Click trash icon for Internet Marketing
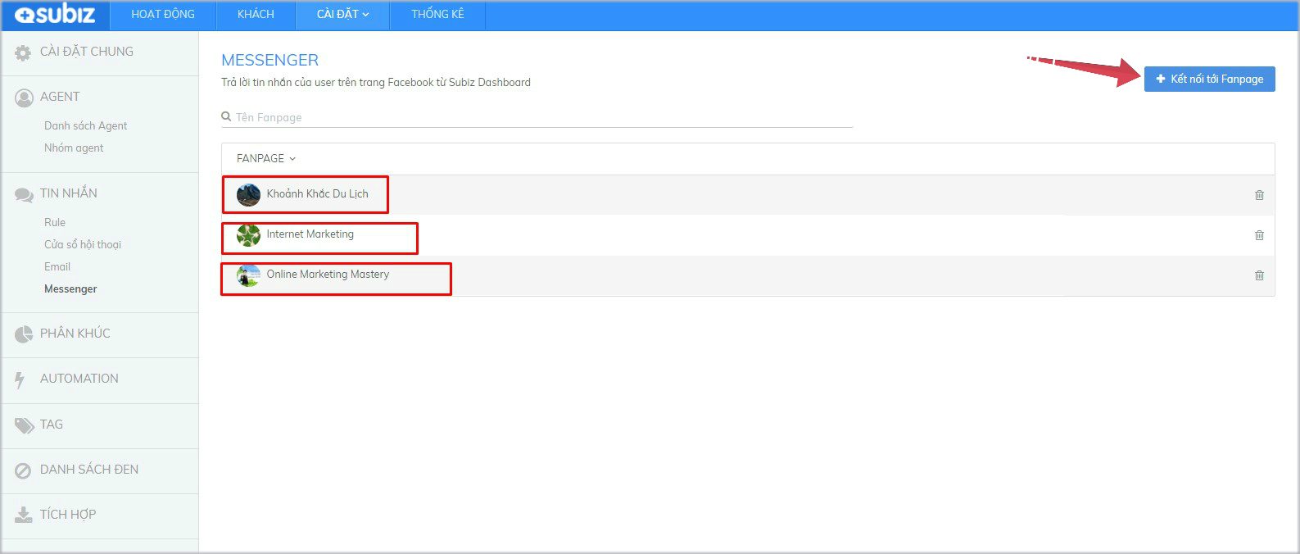The image size is (1300, 554). click(x=1259, y=235)
